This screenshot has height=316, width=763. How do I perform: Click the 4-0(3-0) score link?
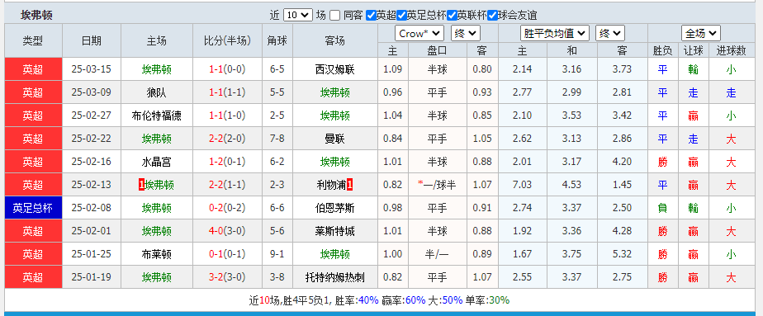(227, 231)
